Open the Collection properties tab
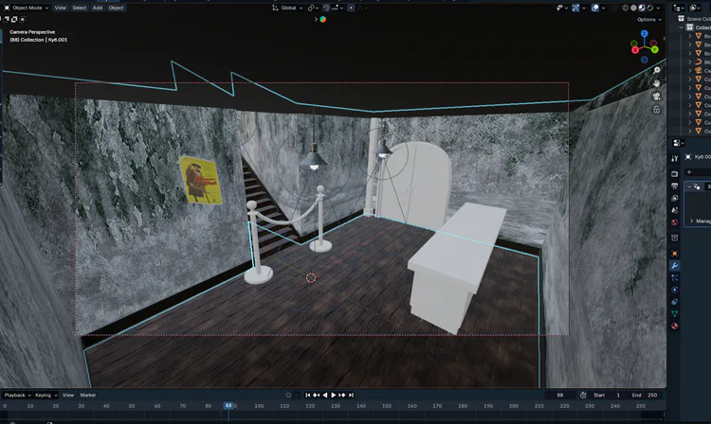 [x=675, y=238]
